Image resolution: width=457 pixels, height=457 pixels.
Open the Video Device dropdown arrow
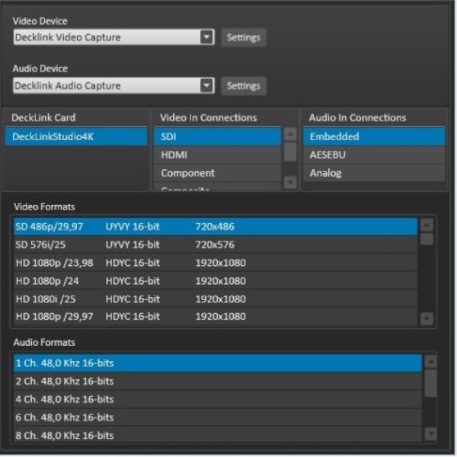[206, 37]
